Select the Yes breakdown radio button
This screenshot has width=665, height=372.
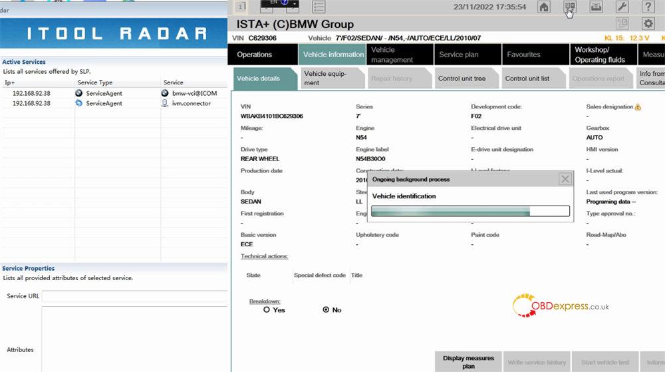(267, 309)
